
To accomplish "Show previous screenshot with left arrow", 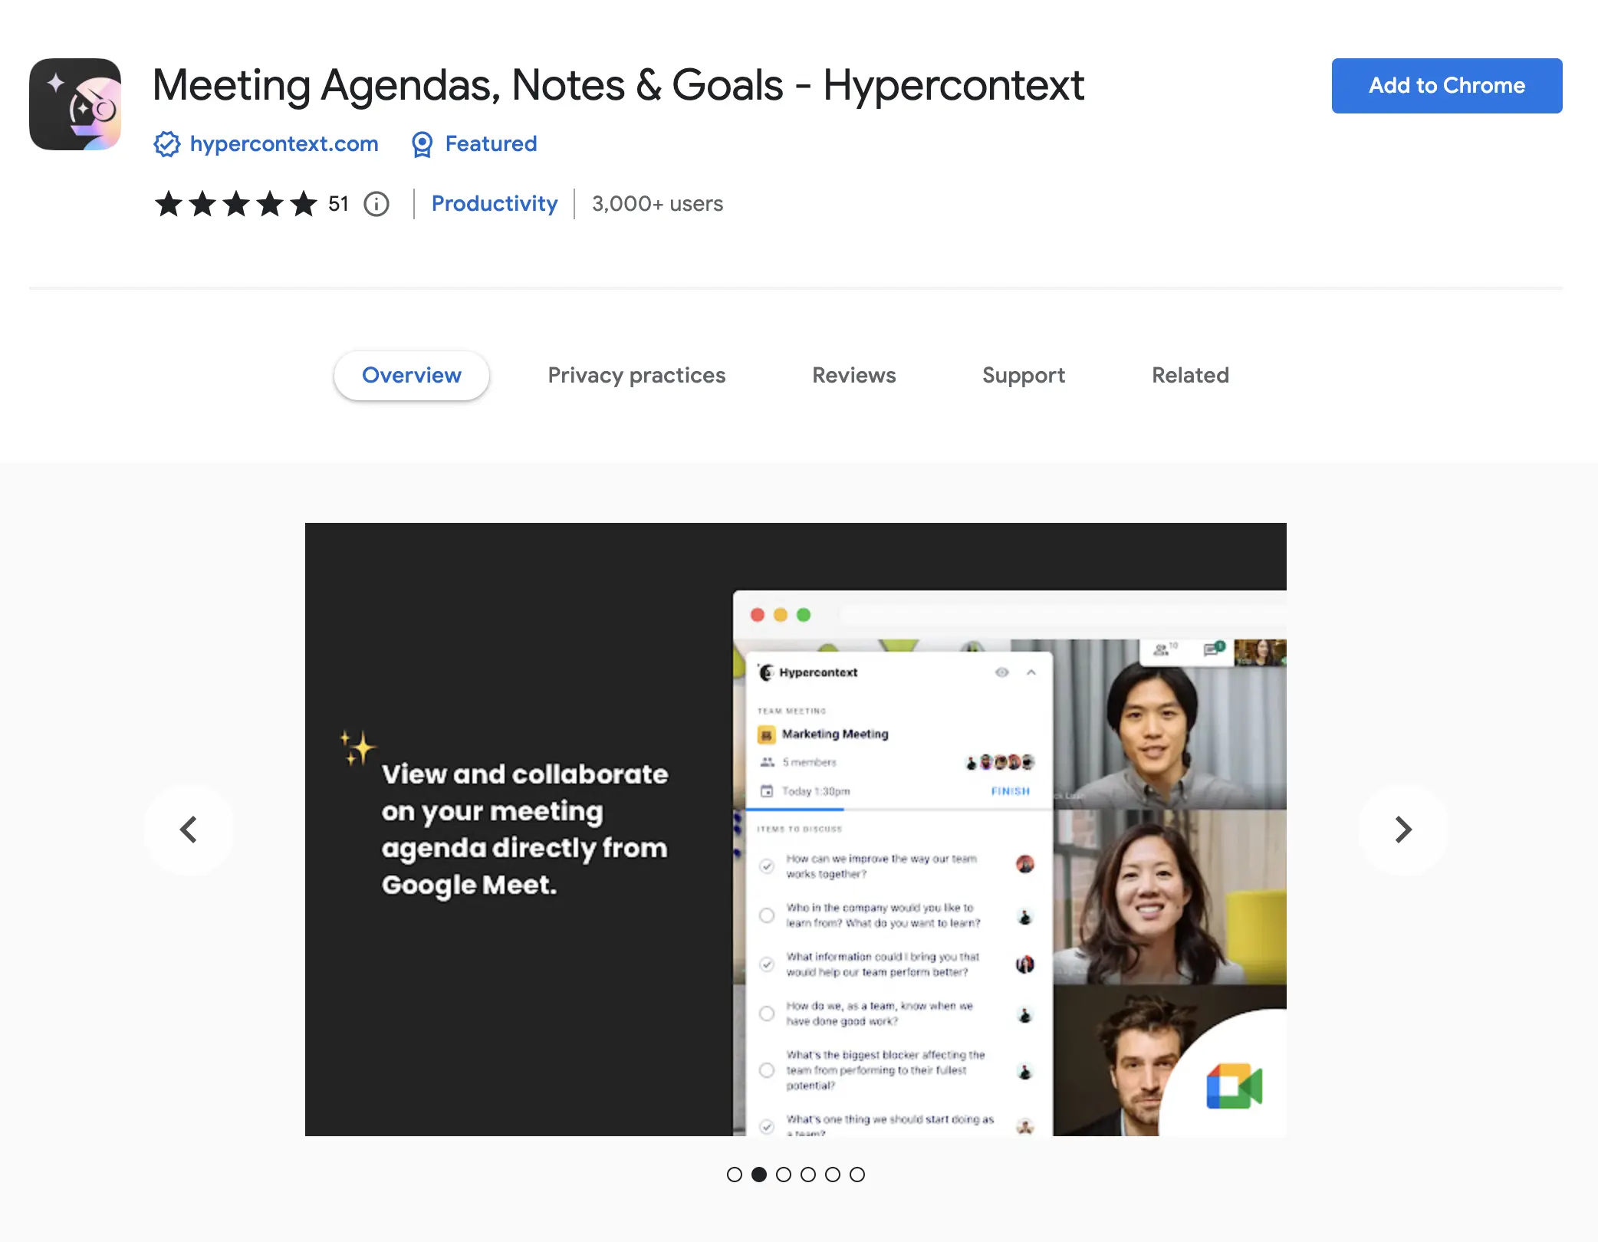I will coord(189,830).
